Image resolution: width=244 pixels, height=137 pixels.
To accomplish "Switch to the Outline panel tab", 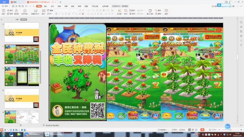I will click(17, 19).
